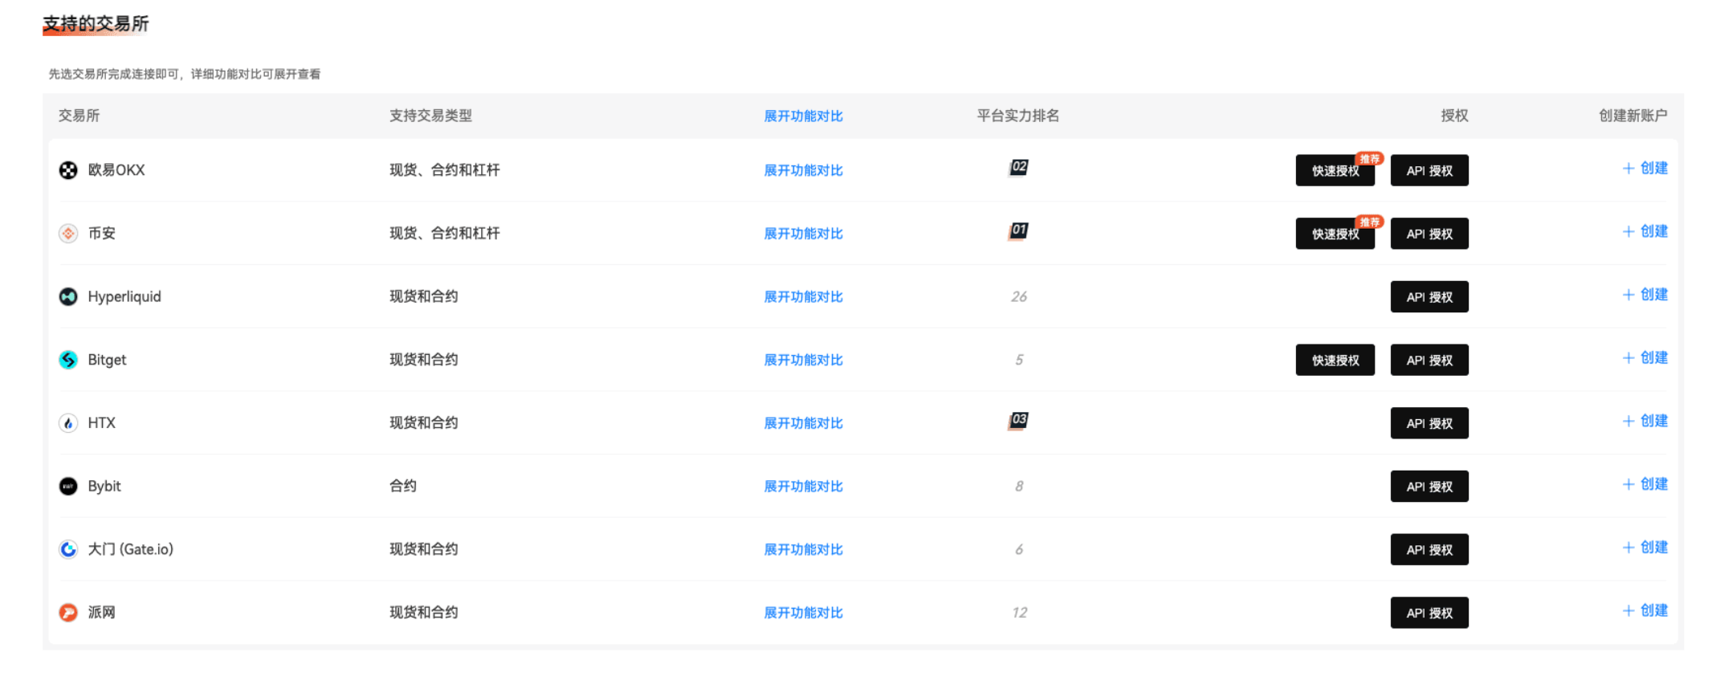Click 现货、合约和杠杆 in 欧易OKX row

(445, 170)
